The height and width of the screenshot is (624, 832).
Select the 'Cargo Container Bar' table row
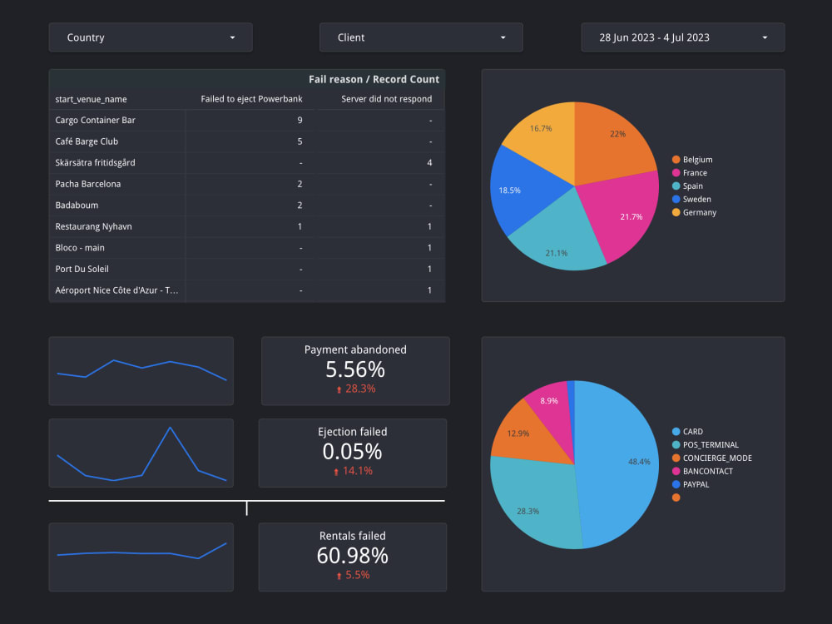click(116, 120)
